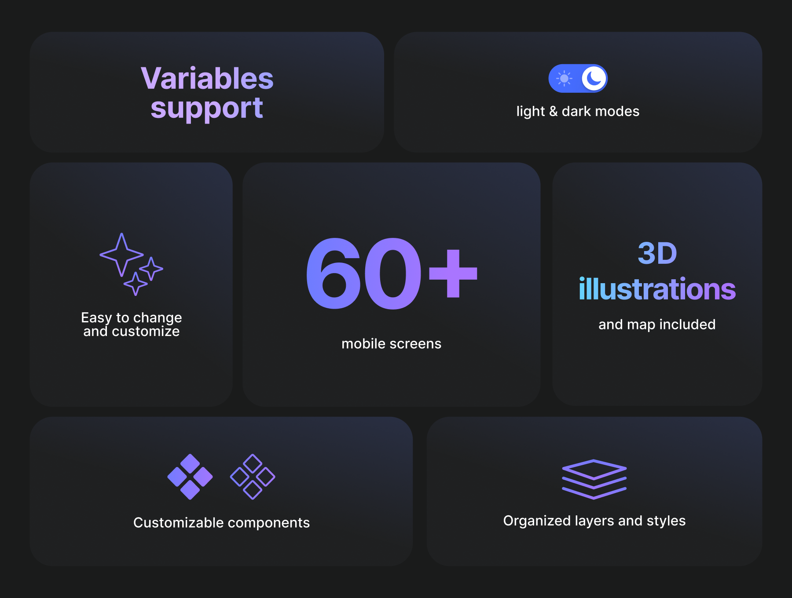Click the filled diamond components icon
This screenshot has width=792, height=598.
point(190,477)
